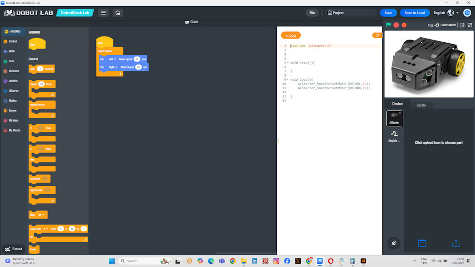The width and height of the screenshot is (475, 267).
Task: Open the list menu icon in header
Action: [x=103, y=13]
